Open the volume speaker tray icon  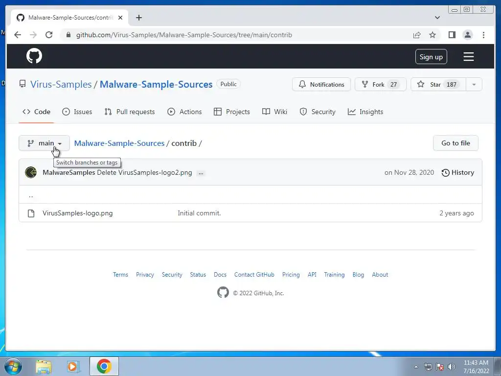coord(452,367)
